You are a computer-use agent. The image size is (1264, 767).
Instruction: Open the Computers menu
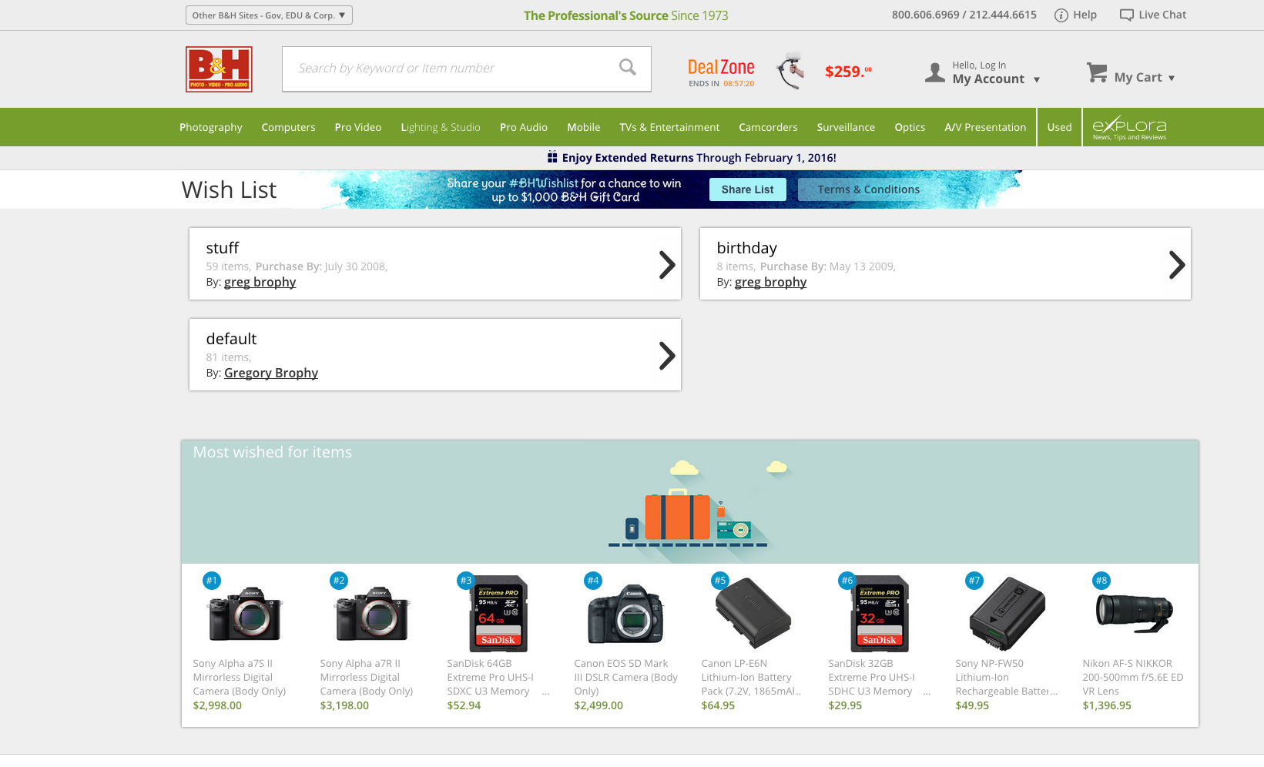288,127
